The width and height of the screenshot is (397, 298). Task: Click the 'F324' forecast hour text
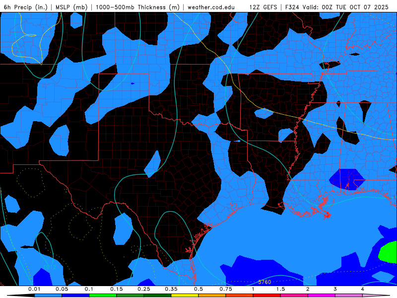click(x=292, y=7)
